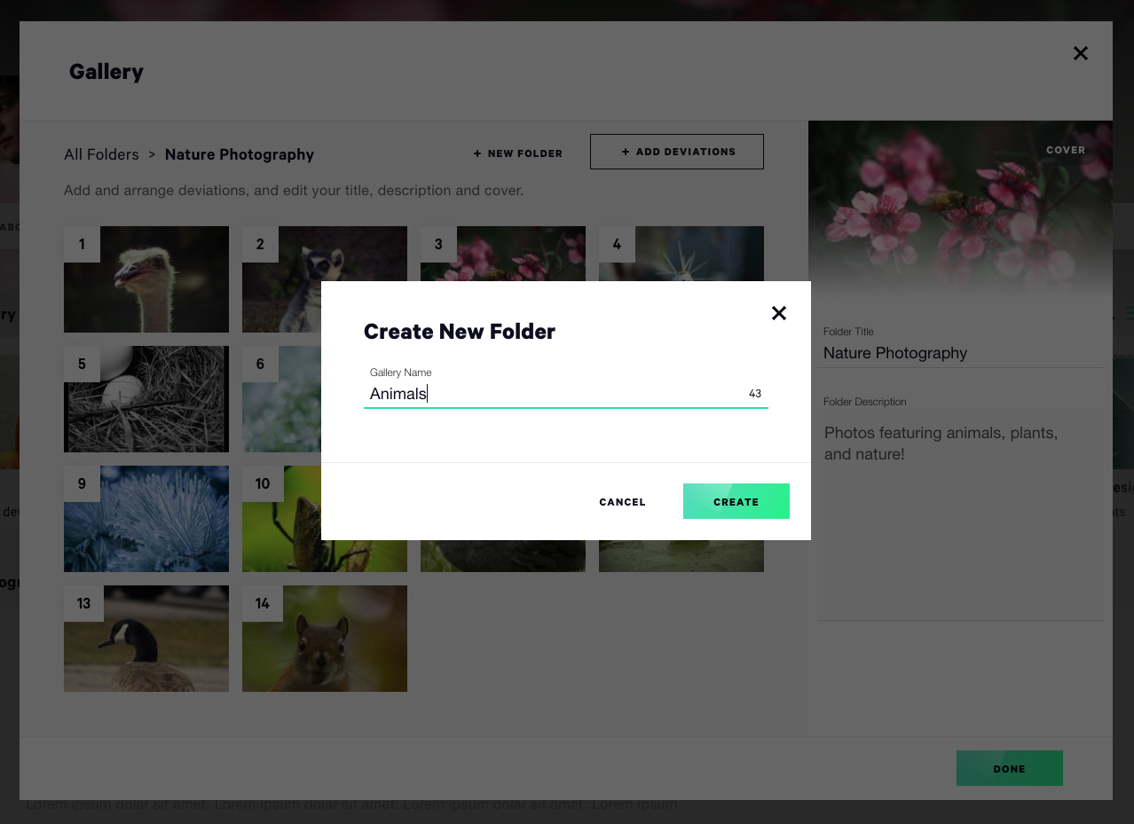
Task: Go to All Folders breadcrumb
Action: click(x=101, y=154)
